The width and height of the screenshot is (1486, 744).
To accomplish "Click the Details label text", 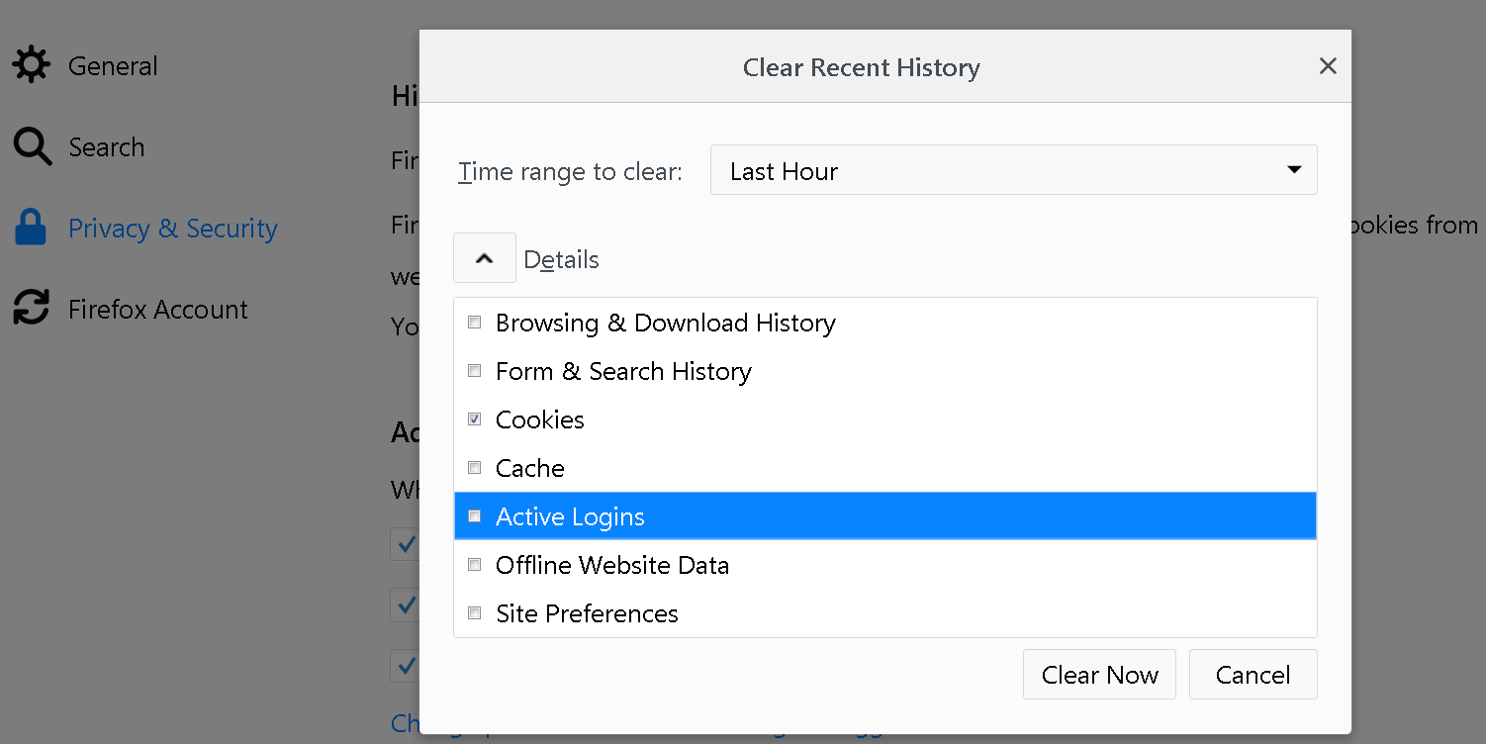I will coord(561,259).
